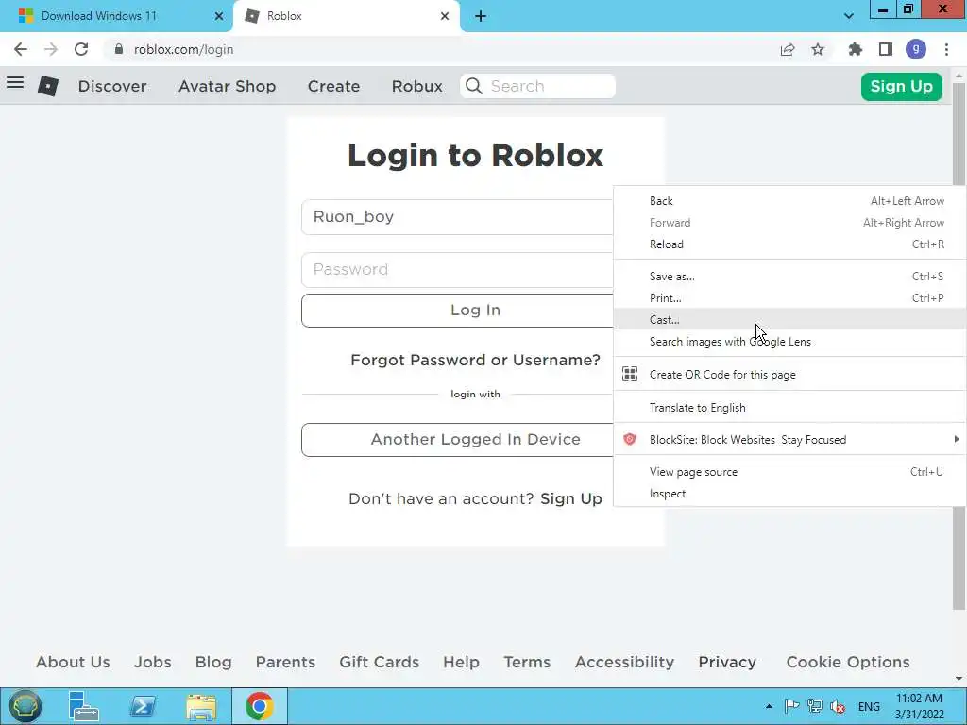Click the green Sign Up button

click(x=901, y=86)
